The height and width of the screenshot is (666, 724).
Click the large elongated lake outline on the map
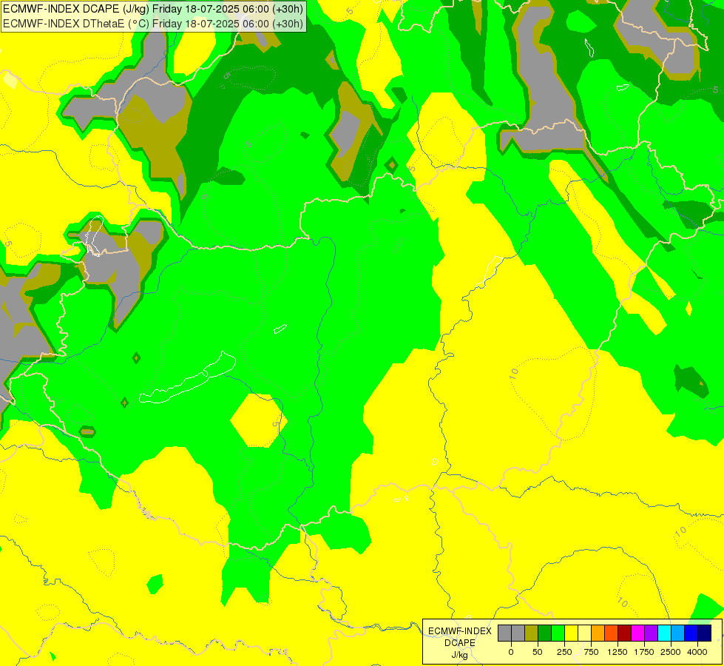click(187, 379)
